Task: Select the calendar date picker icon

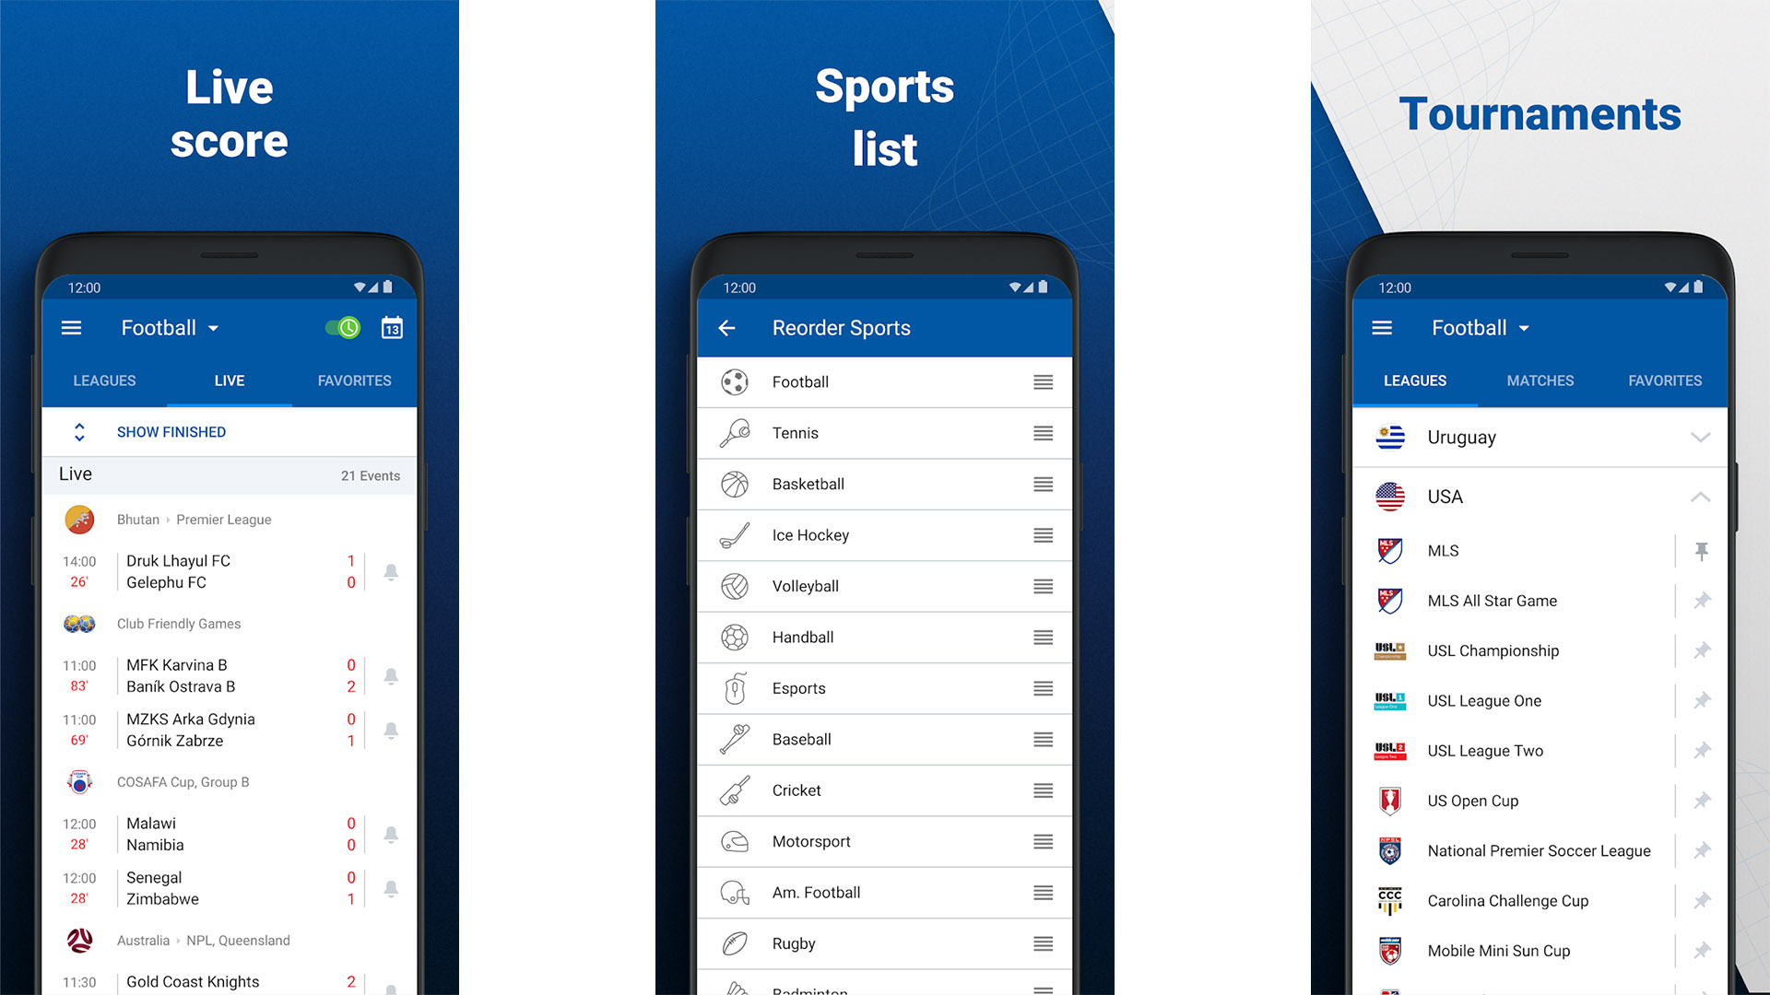Action: (393, 327)
